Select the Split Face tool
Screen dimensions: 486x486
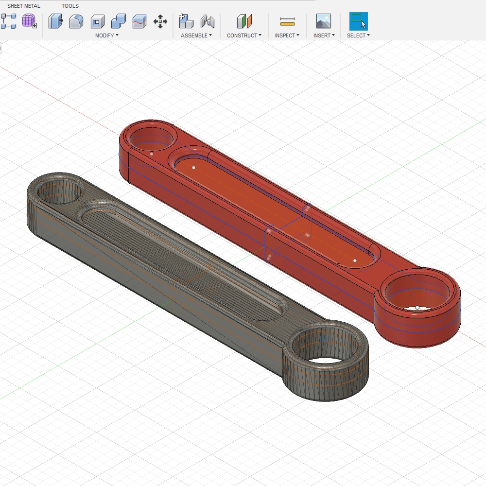pyautogui.click(x=139, y=21)
